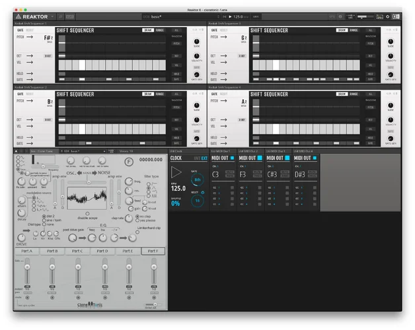Click the Reaktor logo in the header
This screenshot has height=330, width=415.
(x=34, y=16)
